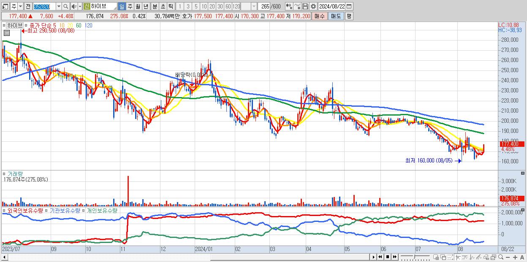Select the 초 (second) period toggle
527x262 pixels.
[163, 6]
